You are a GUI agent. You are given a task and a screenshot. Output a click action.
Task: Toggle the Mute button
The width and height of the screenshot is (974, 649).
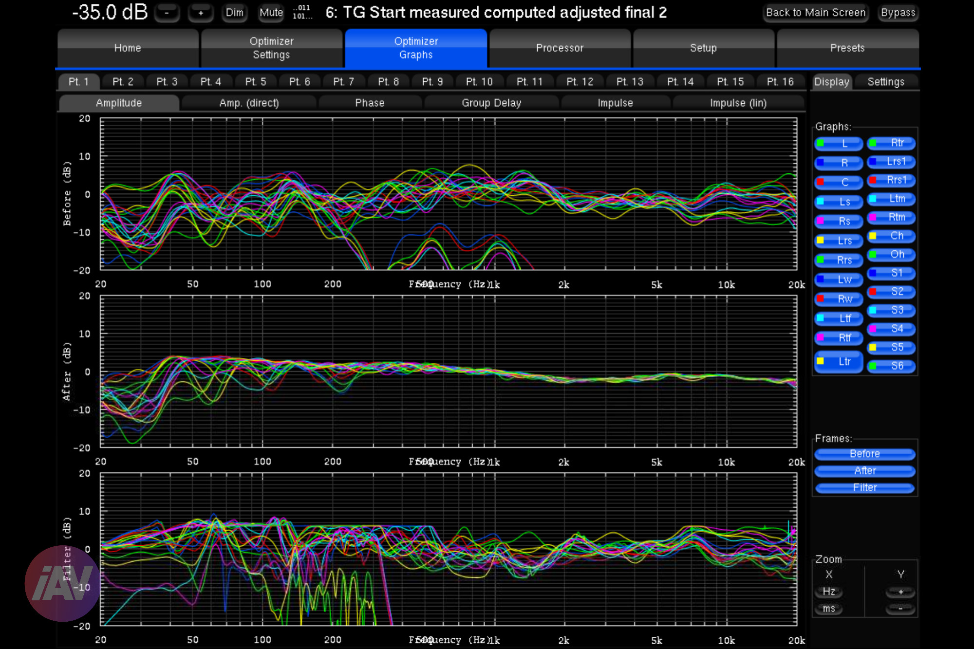(271, 13)
